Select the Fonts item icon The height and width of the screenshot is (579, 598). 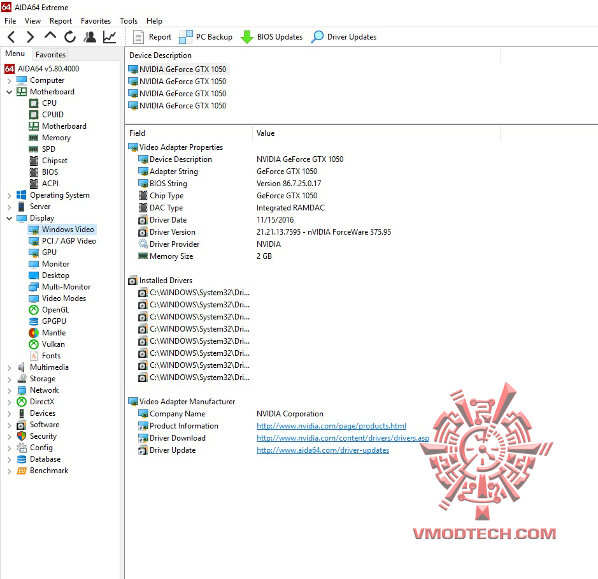pos(34,356)
